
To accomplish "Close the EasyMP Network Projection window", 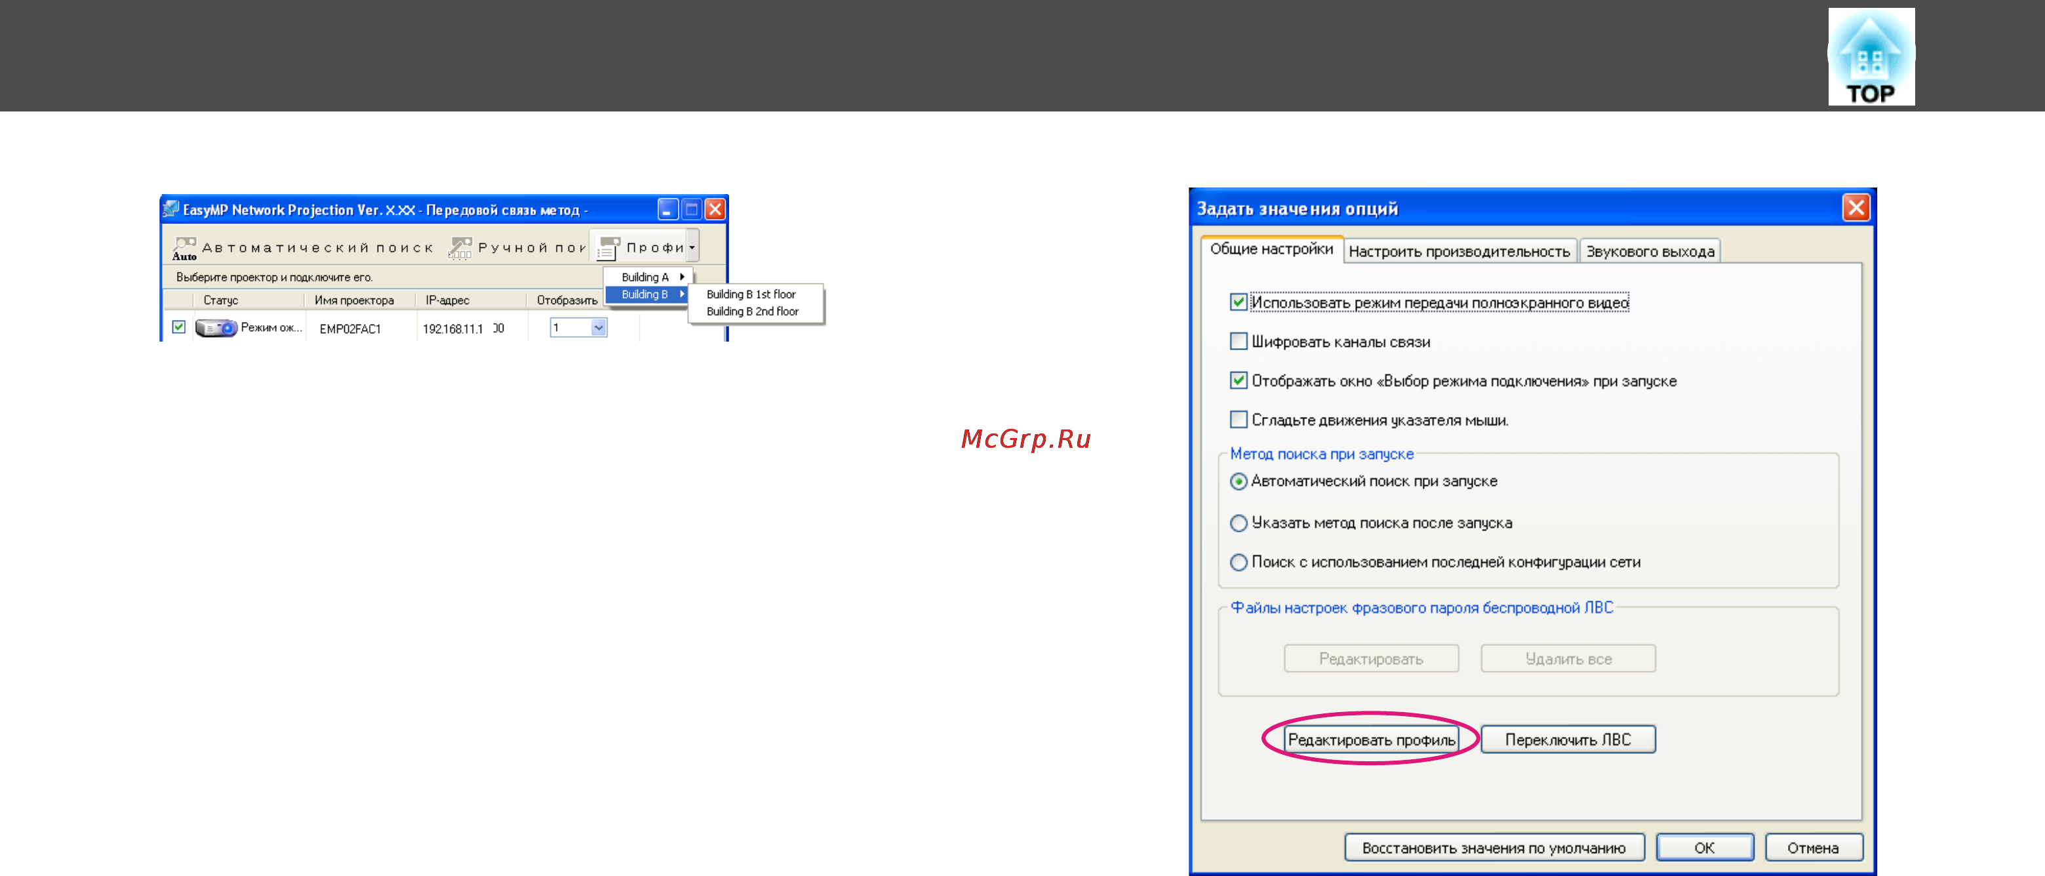I will (x=715, y=209).
